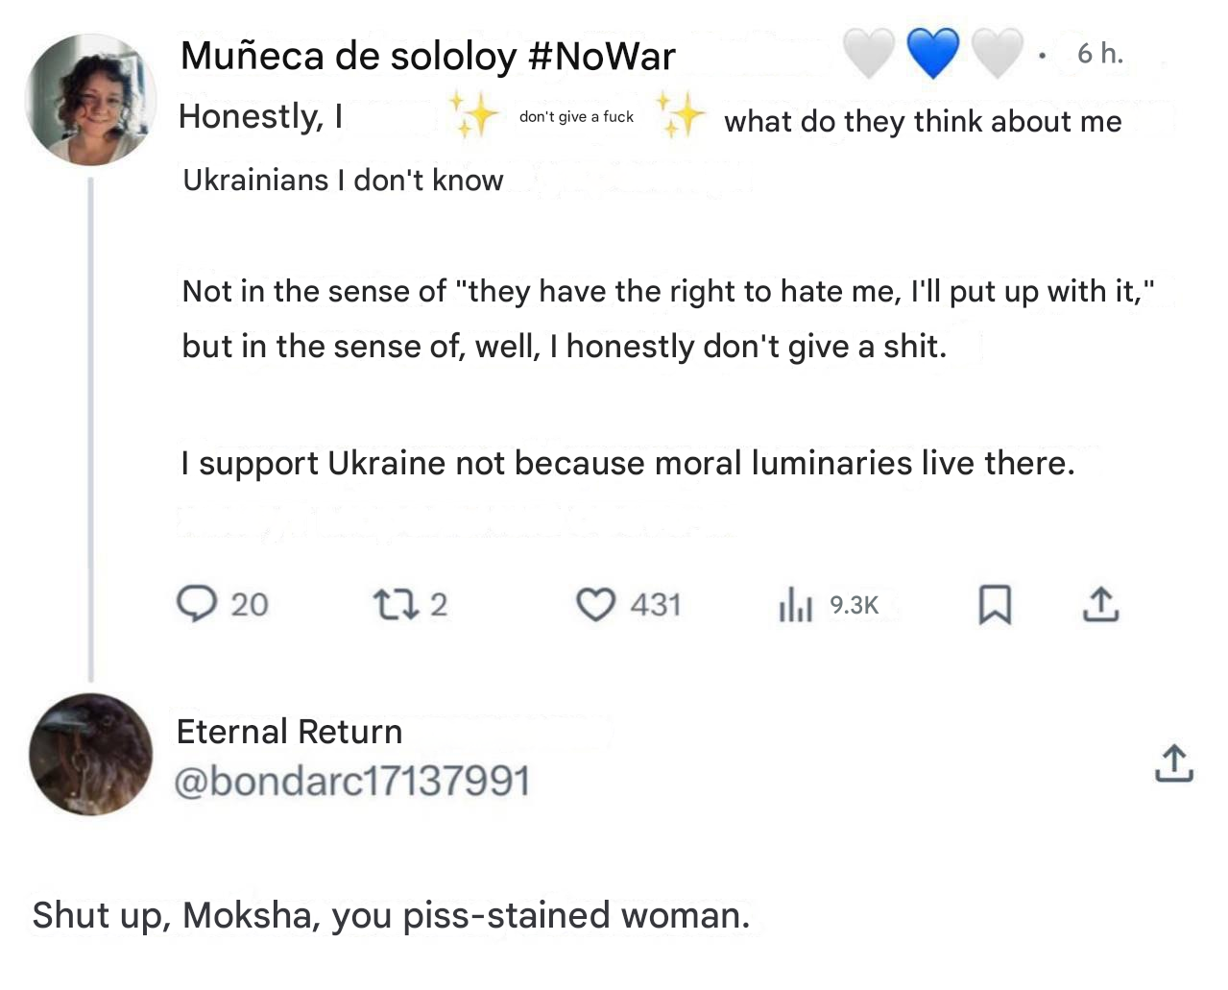The image size is (1228, 990).
Task: Visit the @bondarc17137991 handle
Action: 351,781
